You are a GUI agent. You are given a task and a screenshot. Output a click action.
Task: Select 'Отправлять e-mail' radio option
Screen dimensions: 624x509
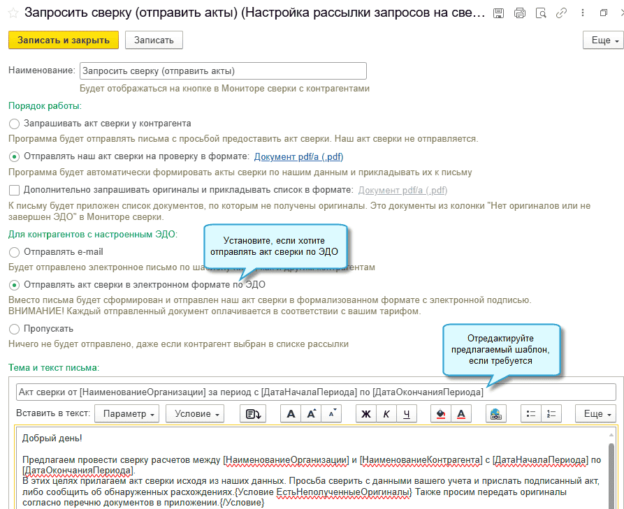tap(15, 252)
